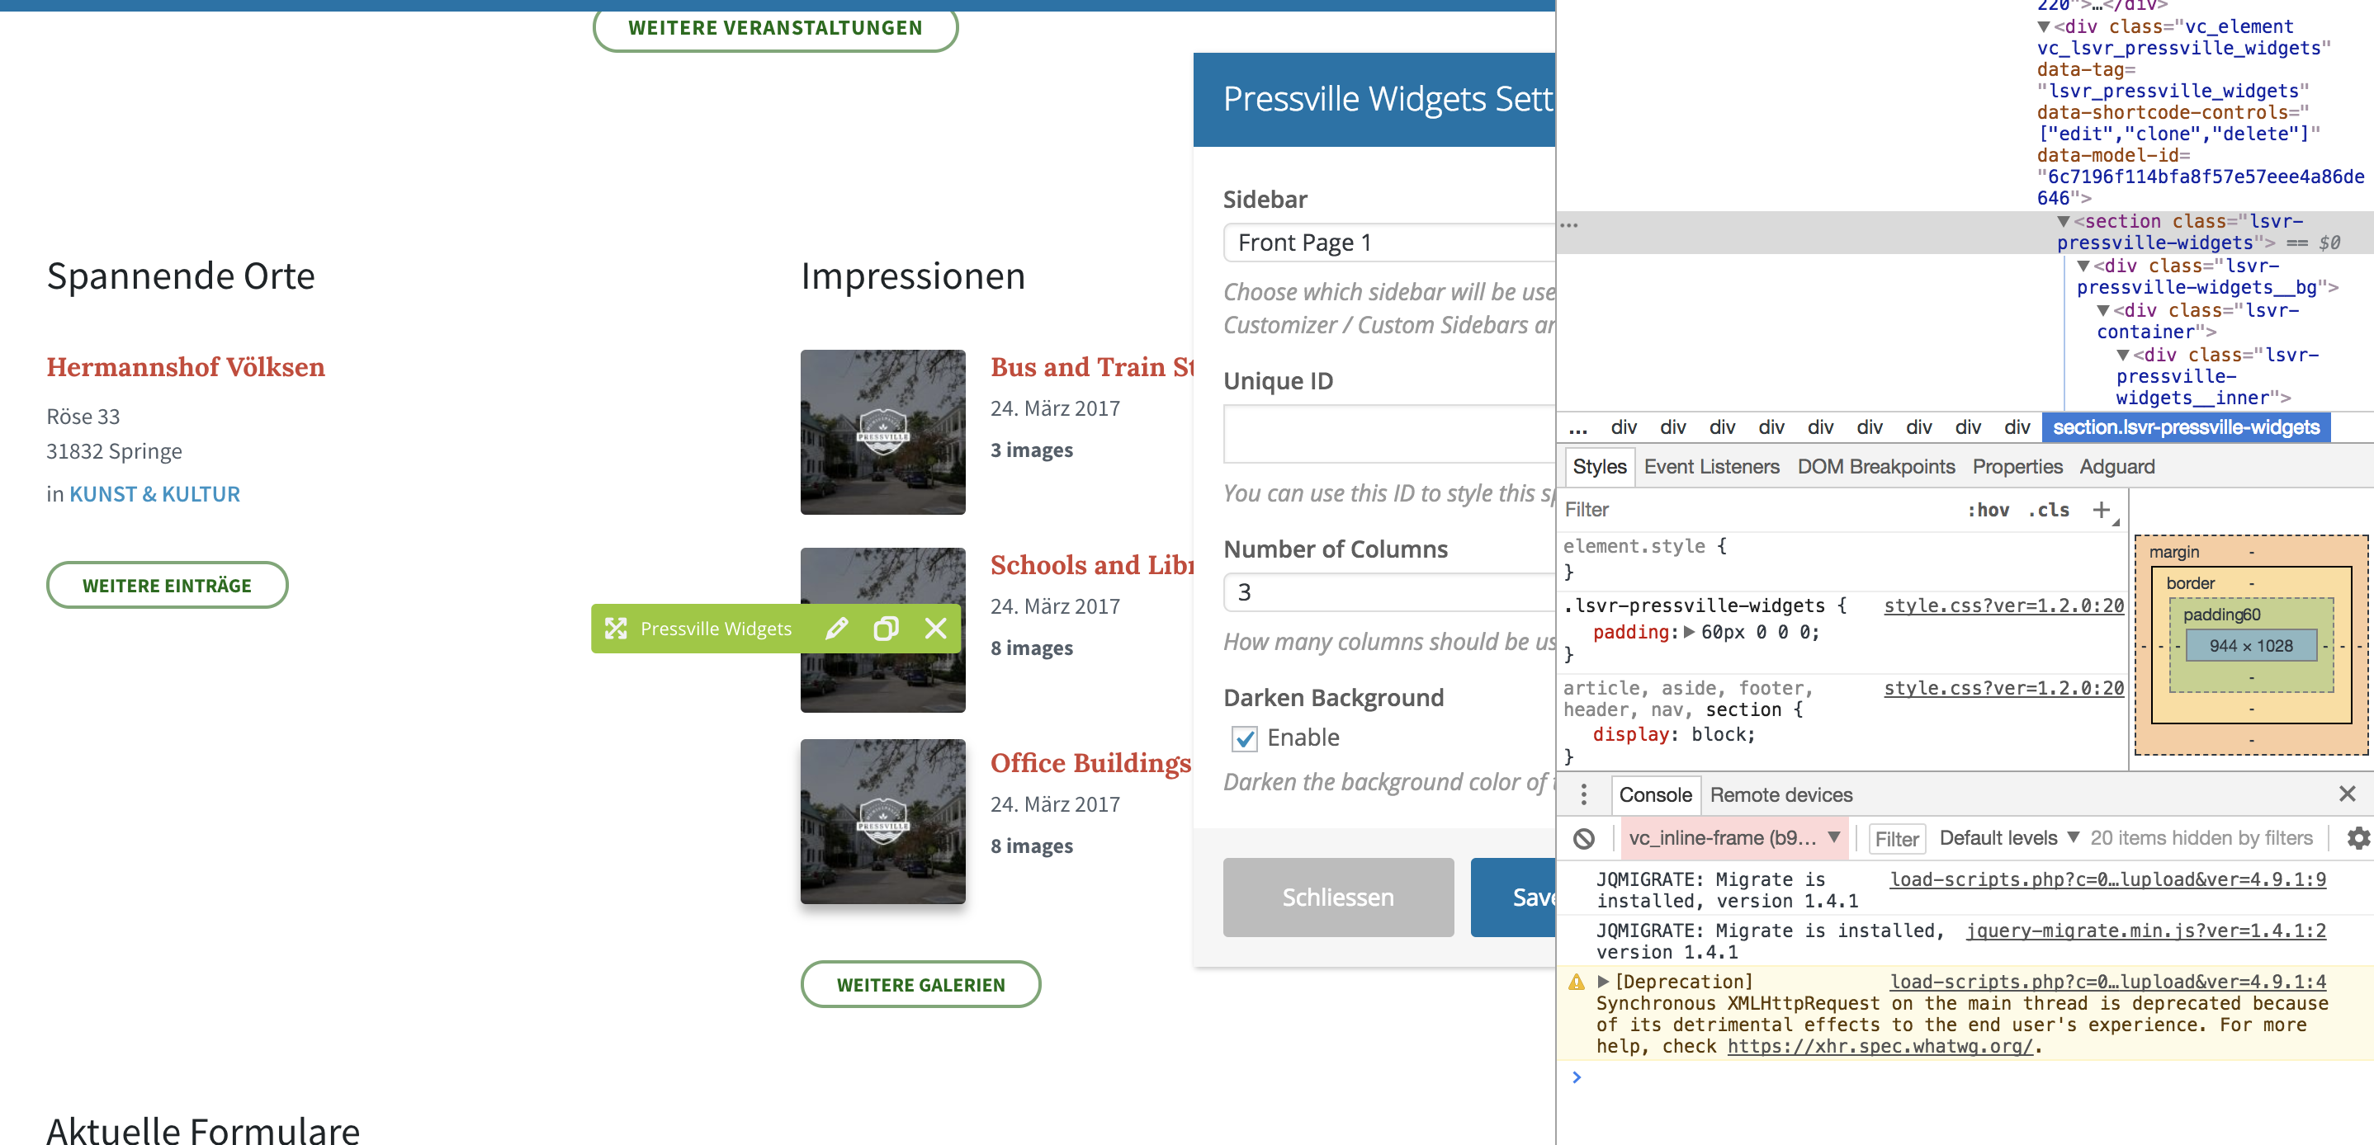Open Office Buildings gallery link
The image size is (2374, 1145).
[1090, 763]
